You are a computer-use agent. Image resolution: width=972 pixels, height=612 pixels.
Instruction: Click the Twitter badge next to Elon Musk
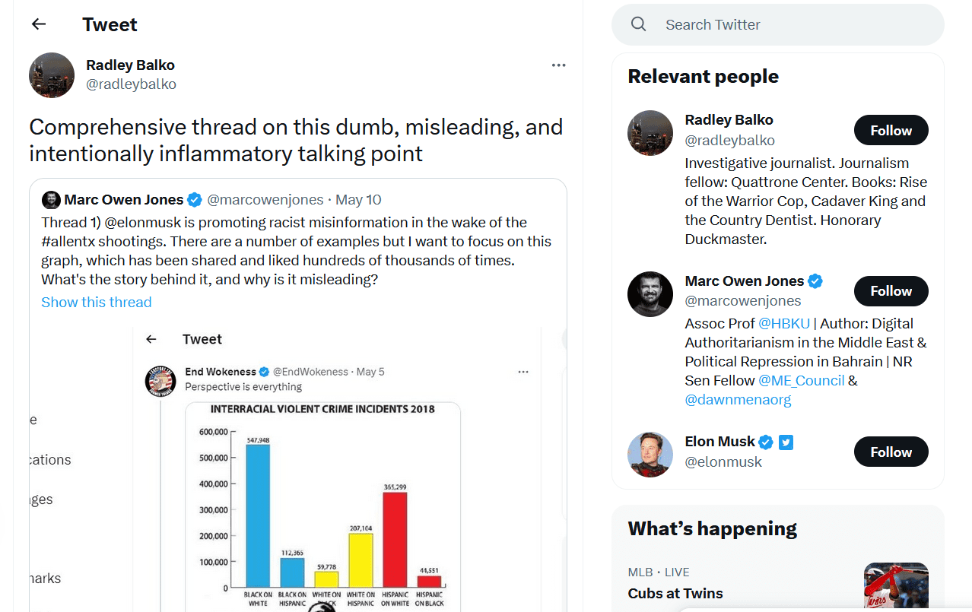tap(786, 442)
